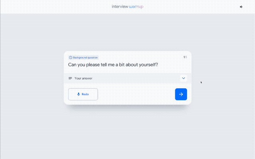Click the word "yourself?" in the question
This screenshot has height=159, width=255.
148,65
